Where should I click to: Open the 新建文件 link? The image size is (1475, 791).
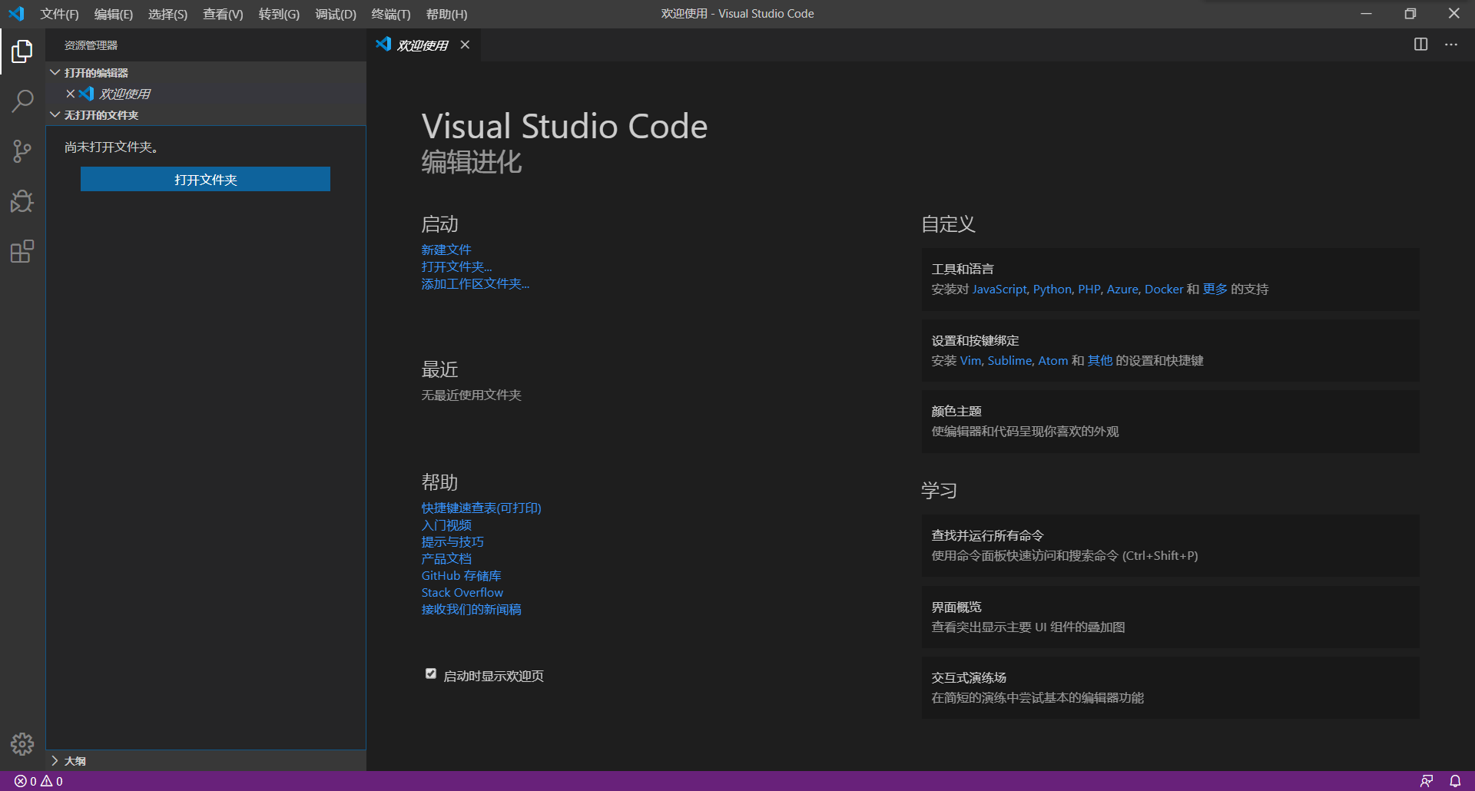pos(446,249)
